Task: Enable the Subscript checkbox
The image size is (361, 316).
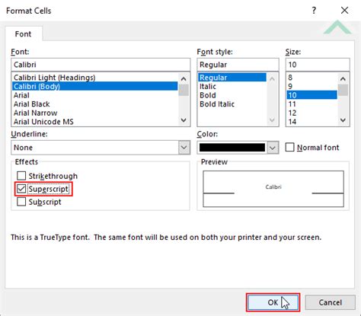Action: (21, 202)
